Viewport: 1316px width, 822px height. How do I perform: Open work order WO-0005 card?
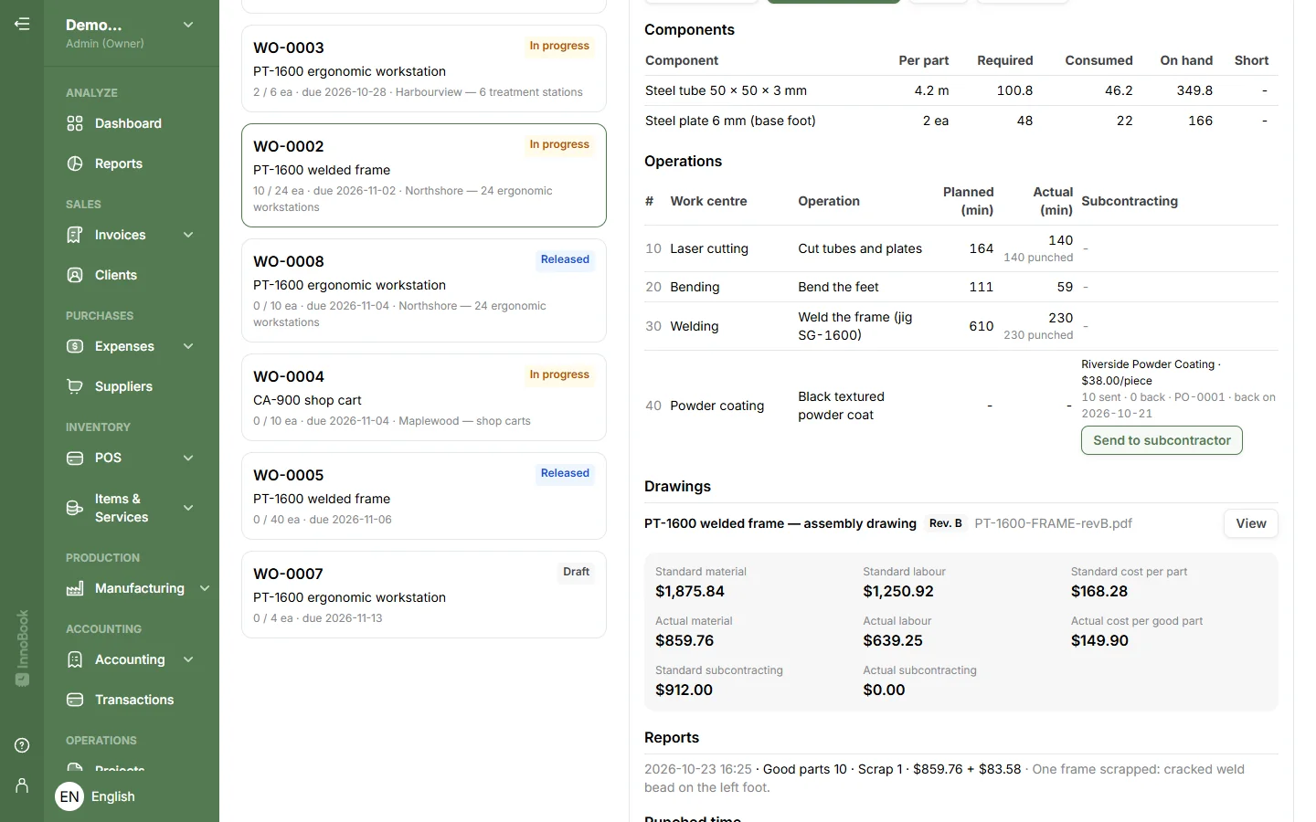tap(424, 496)
